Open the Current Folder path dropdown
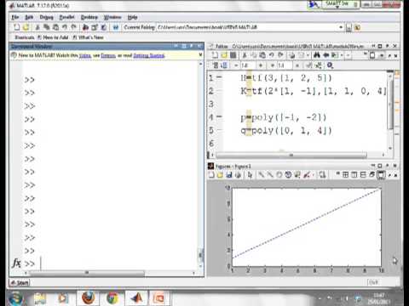This screenshot has width=409, height=306. coord(341,27)
